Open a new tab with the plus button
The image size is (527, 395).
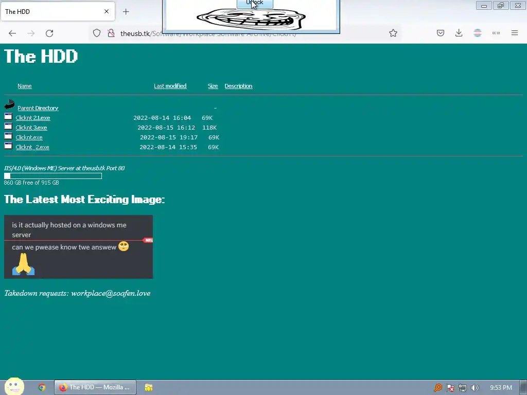(x=126, y=12)
